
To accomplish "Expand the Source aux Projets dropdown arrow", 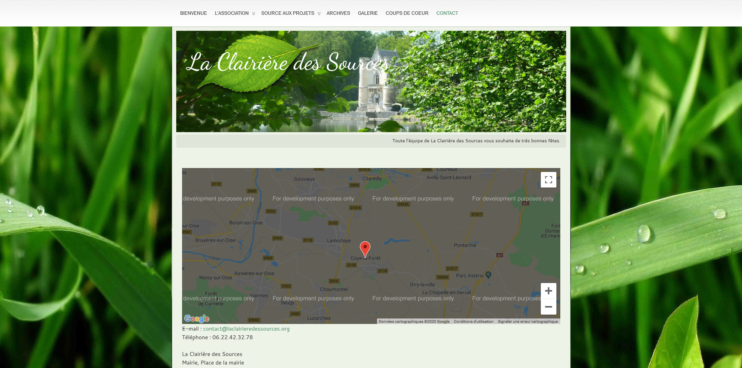I will pos(319,14).
